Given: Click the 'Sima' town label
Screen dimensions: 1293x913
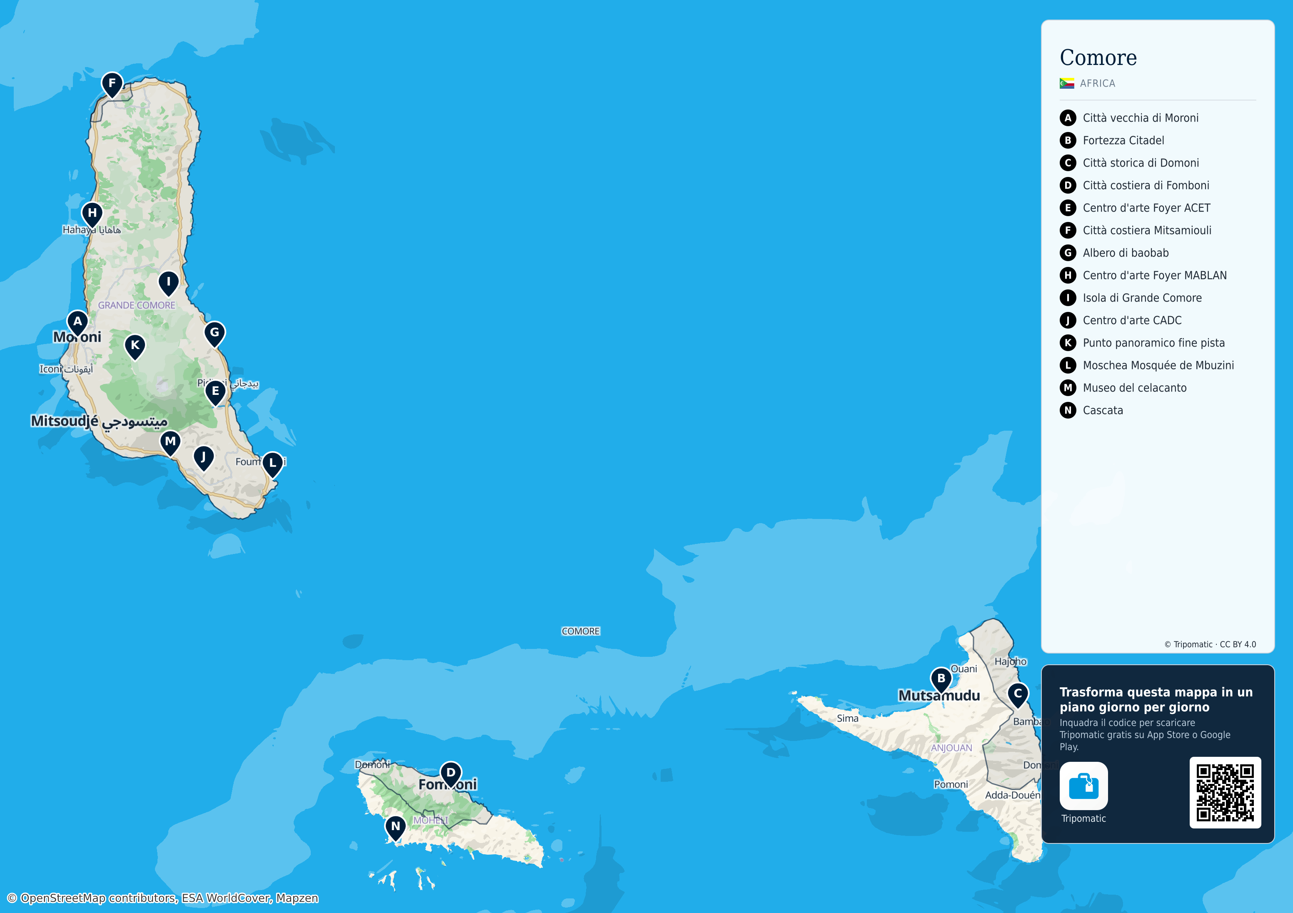Looking at the screenshot, I should (848, 718).
